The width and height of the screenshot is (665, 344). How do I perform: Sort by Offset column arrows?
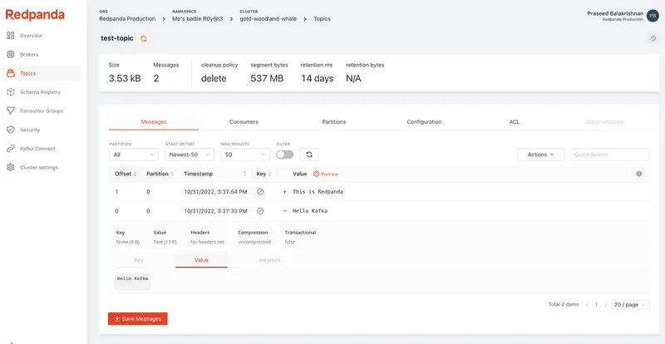pos(135,174)
